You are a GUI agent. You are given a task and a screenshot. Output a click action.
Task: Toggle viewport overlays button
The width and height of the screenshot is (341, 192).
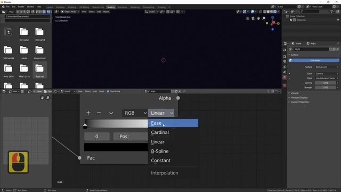pyautogui.click(x=252, y=12)
